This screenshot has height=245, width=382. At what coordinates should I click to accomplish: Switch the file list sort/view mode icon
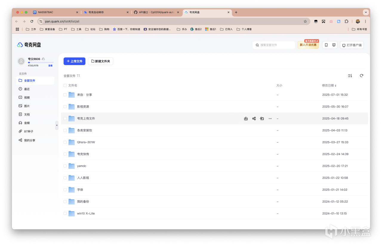pos(350,76)
